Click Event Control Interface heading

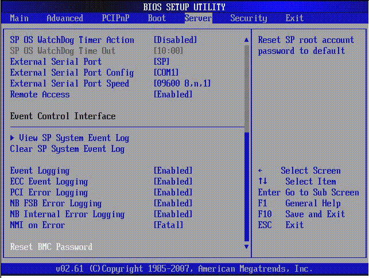(x=63, y=116)
